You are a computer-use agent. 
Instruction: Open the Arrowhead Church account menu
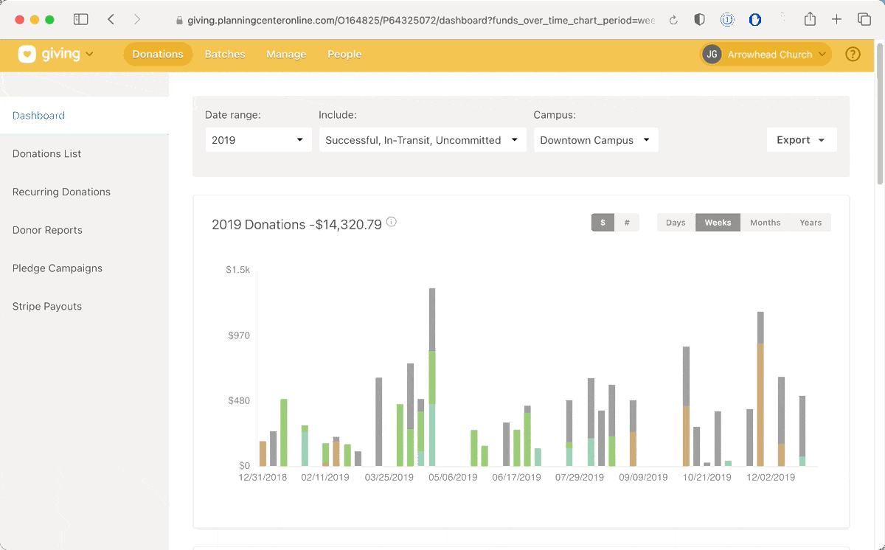(x=766, y=54)
